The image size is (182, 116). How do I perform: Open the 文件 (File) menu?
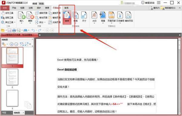5,8
